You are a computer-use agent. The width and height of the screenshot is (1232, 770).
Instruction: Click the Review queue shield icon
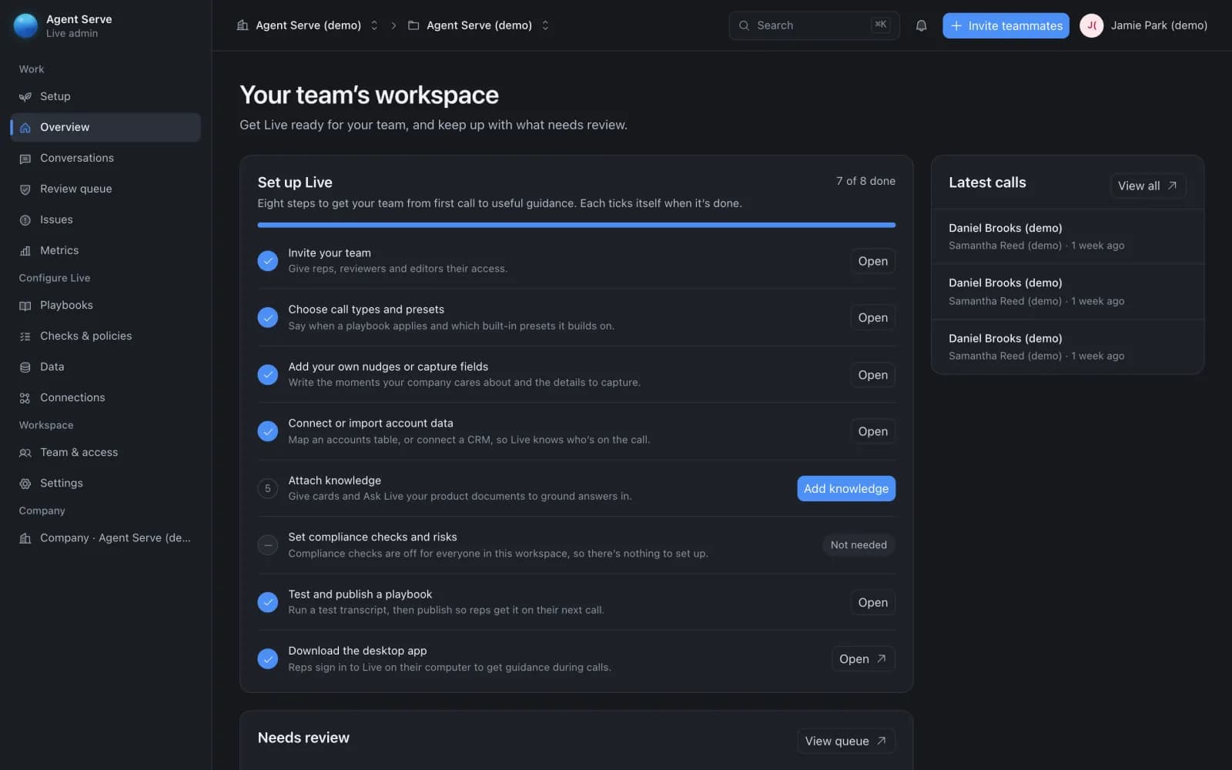[25, 189]
